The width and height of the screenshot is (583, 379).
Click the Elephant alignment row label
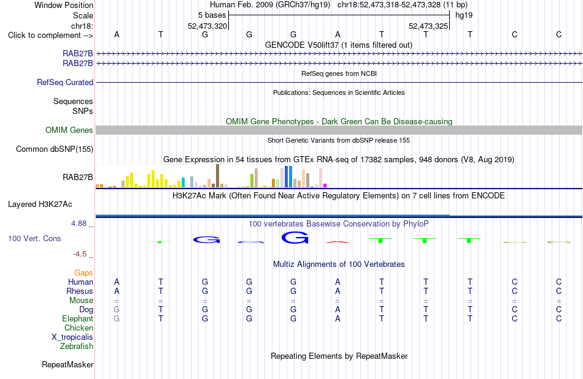click(x=78, y=318)
